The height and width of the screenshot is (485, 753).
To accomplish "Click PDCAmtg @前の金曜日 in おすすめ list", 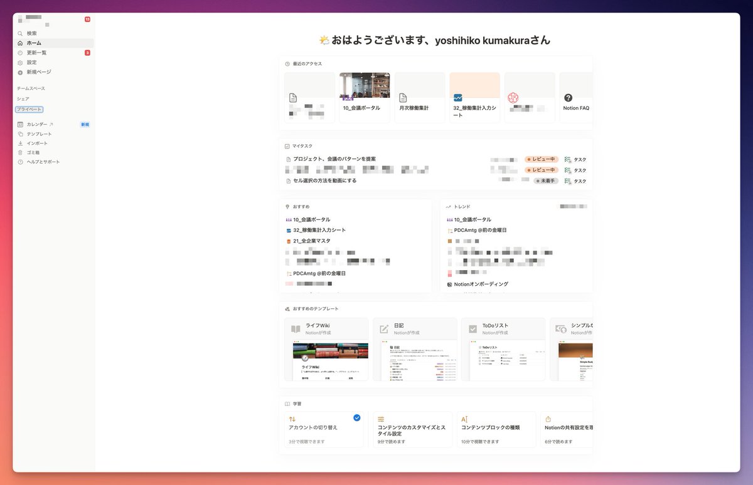I will click(x=319, y=273).
